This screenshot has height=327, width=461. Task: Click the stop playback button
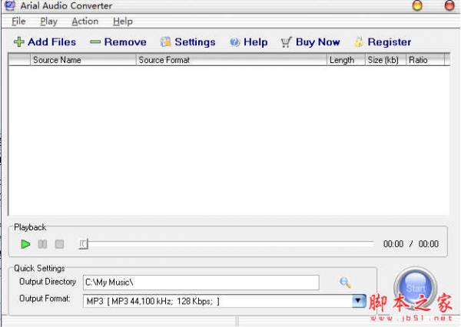tap(59, 244)
